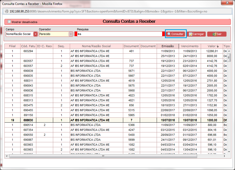The height and width of the screenshot is (170, 235).
Task: Click emission date 24/11/2017
Action: pyautogui.click(x=168, y=140)
